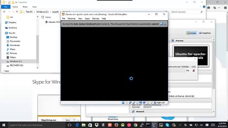Open dropdown arrow next to Save button

[74, 120]
